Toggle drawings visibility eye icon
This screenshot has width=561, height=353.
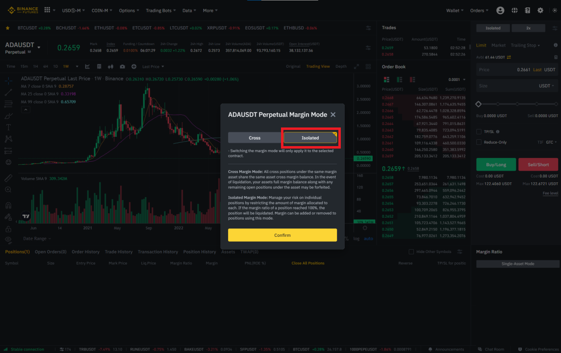[x=8, y=240]
